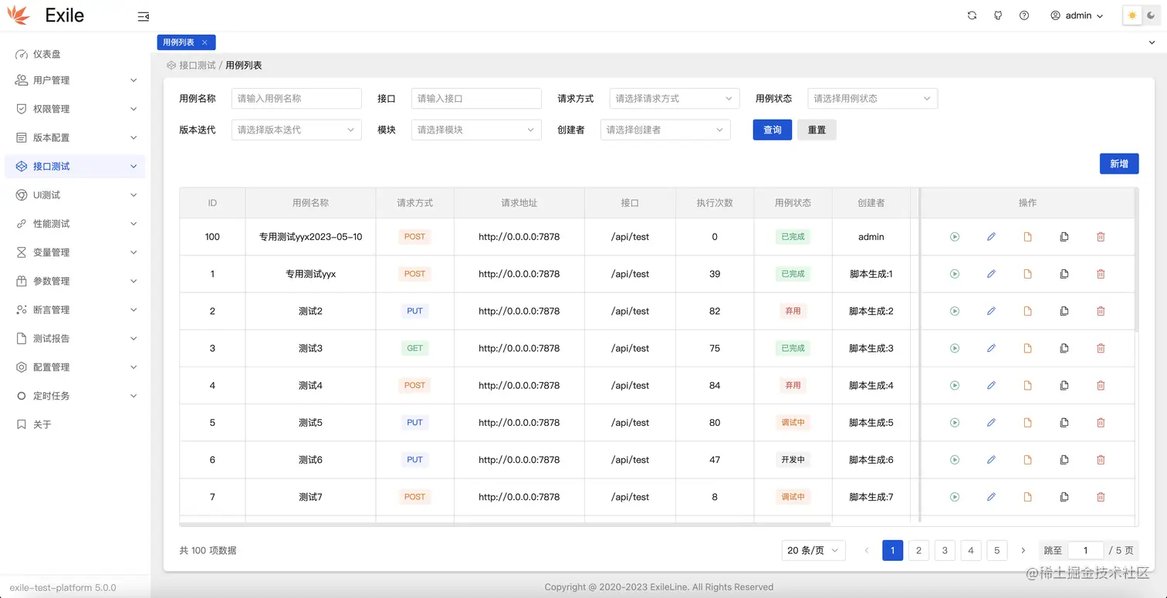Click the 查询 search button
1167x598 pixels.
point(772,130)
